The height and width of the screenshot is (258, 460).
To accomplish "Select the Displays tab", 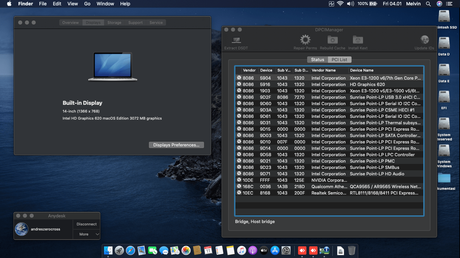I will tap(93, 23).
